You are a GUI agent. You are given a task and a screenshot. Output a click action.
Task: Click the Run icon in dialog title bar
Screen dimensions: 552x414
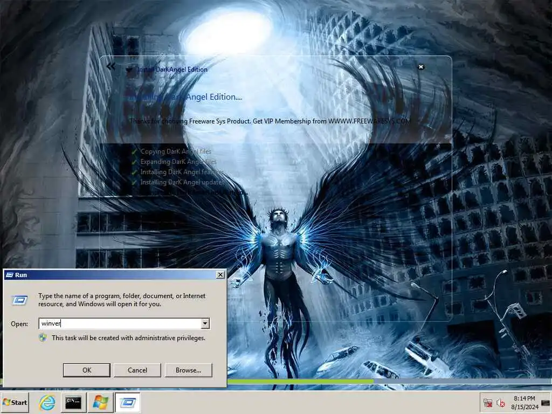[10, 275]
